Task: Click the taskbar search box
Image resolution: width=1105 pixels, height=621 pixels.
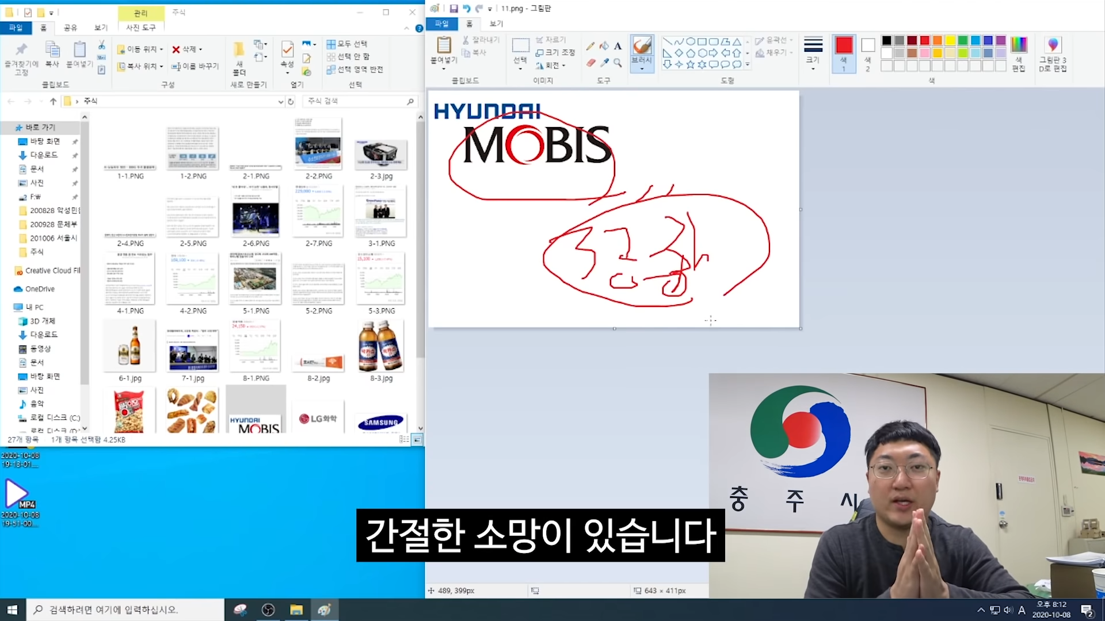Action: [125, 609]
